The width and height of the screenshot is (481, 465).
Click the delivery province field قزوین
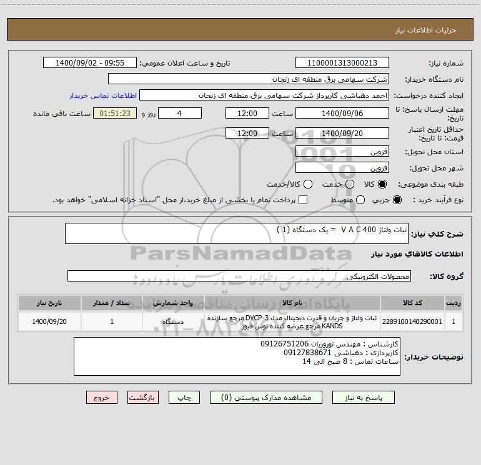click(342, 152)
